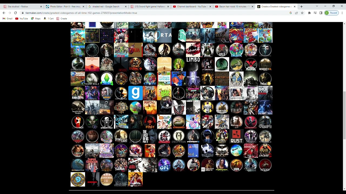Open the Chrome three-dot menu
This screenshot has height=194, width=346.
click(x=342, y=13)
